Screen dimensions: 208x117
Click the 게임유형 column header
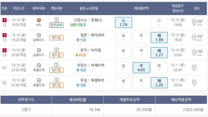pyautogui.click(x=56, y=8)
